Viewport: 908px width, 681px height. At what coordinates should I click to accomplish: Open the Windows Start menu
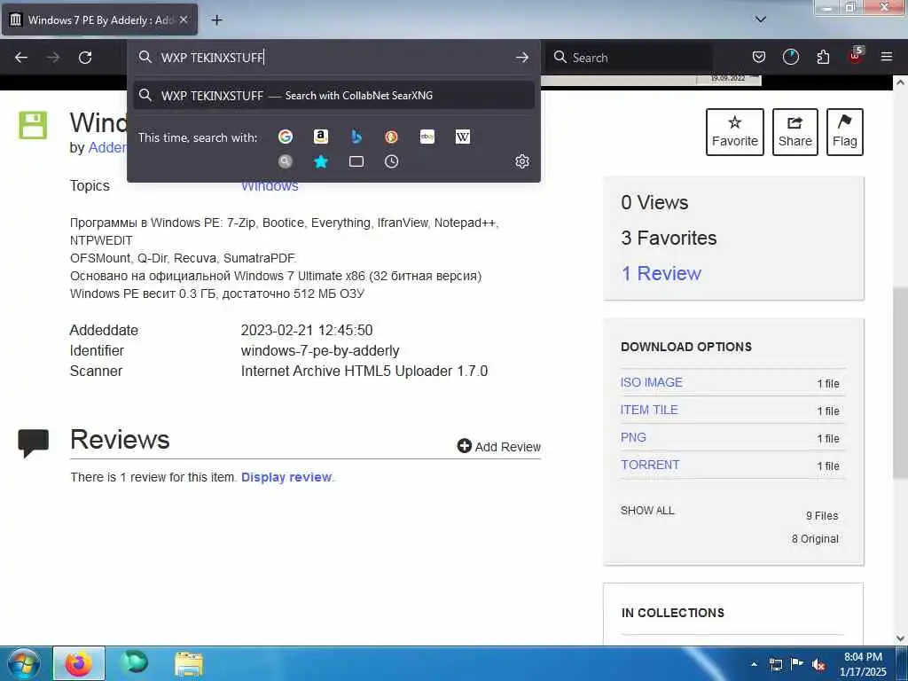(x=23, y=663)
